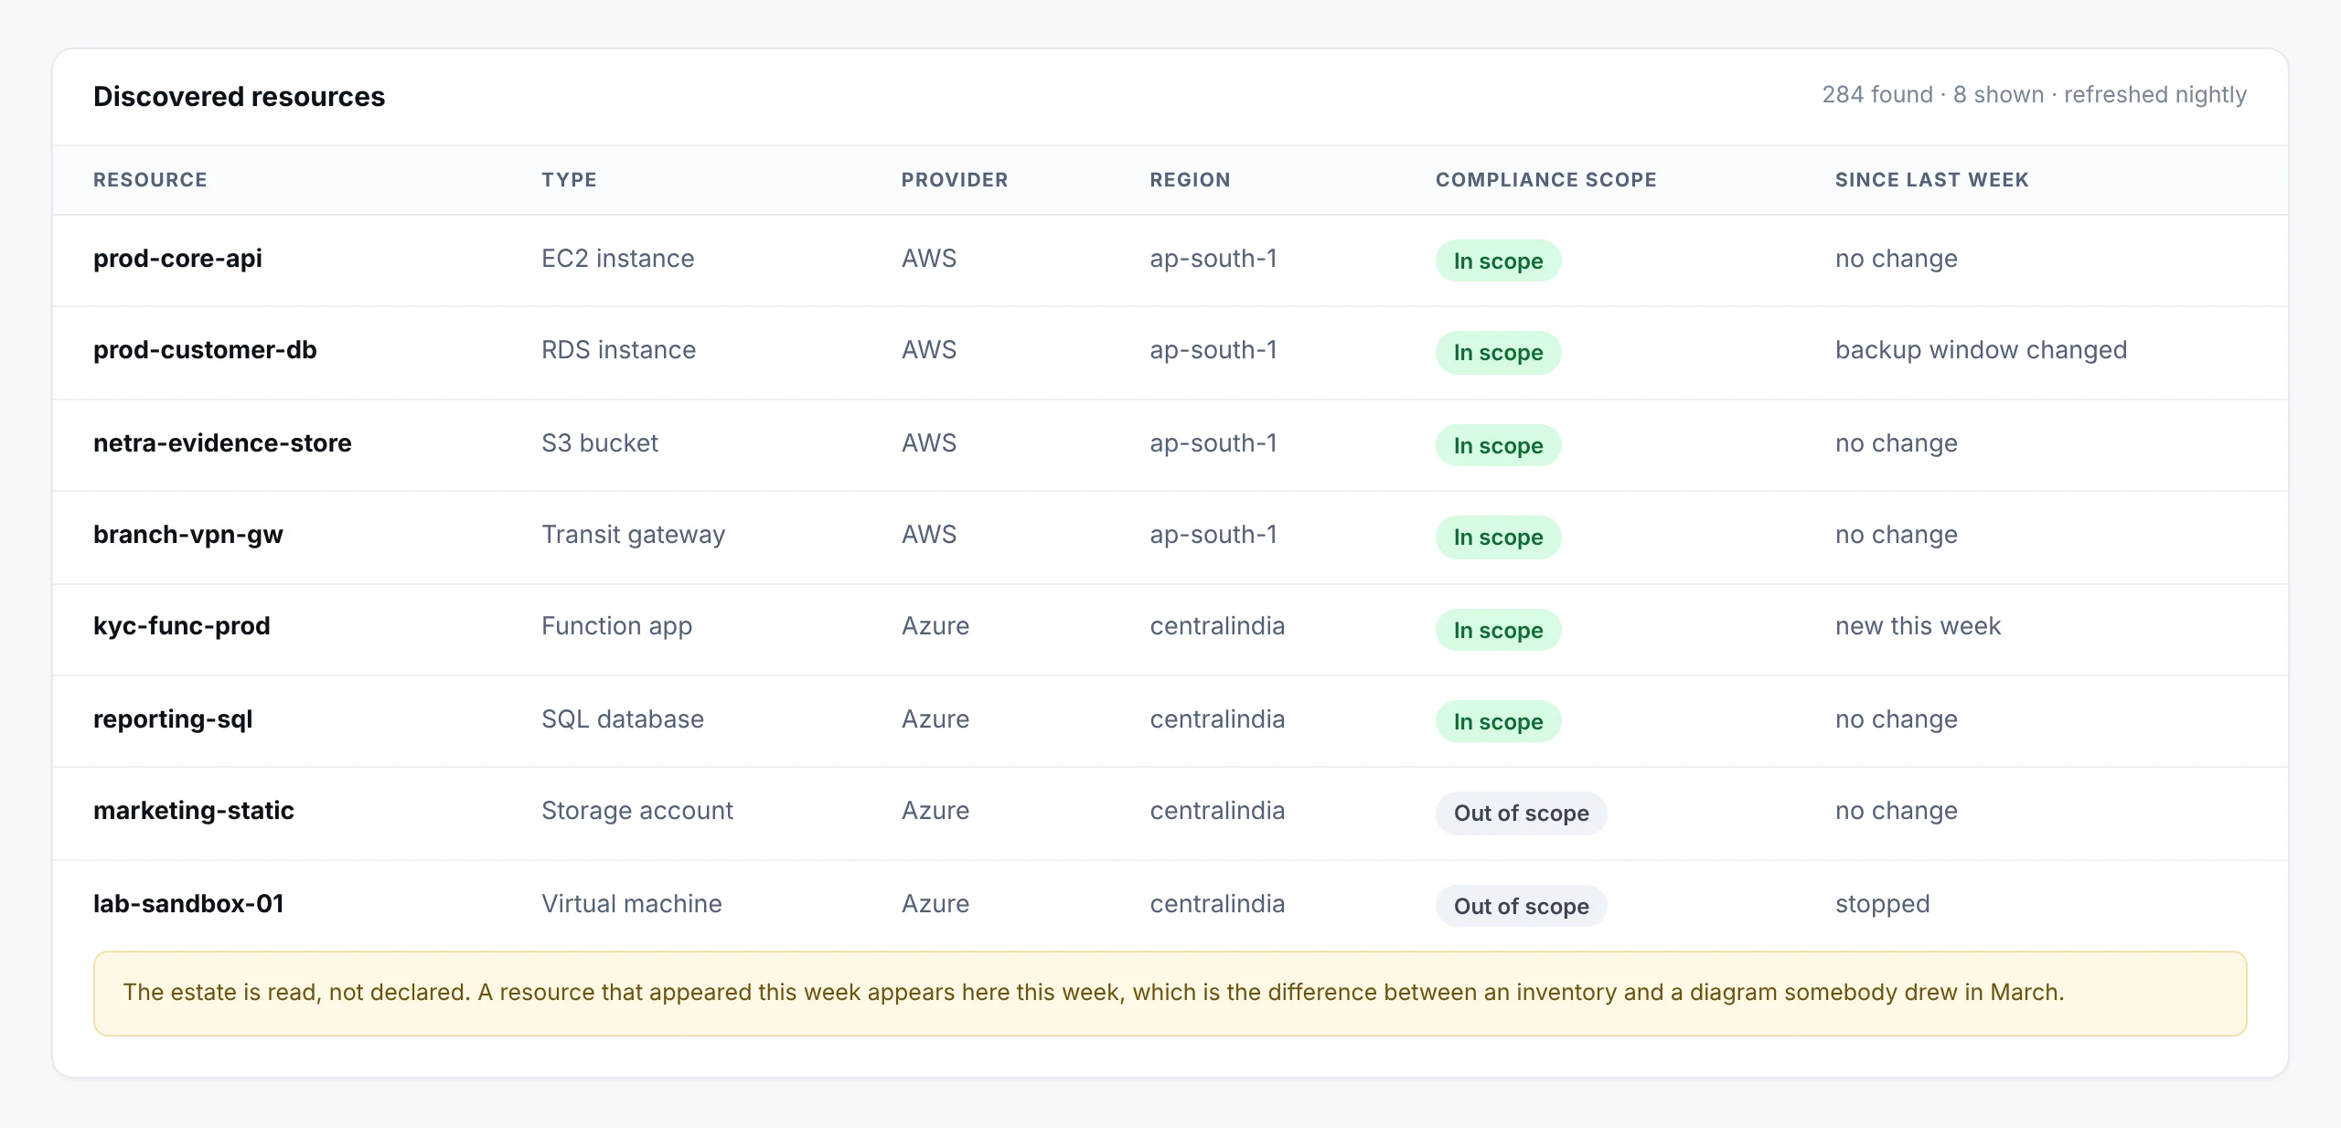Click the AWS provider cell for branch-vpn-gw
2341x1128 pixels.
929,535
